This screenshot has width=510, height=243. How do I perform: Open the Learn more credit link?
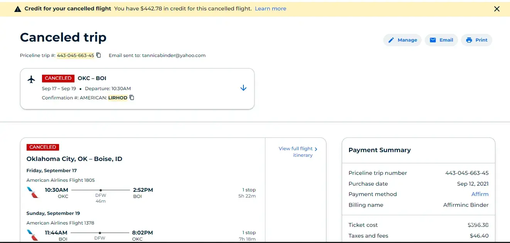[270, 8]
